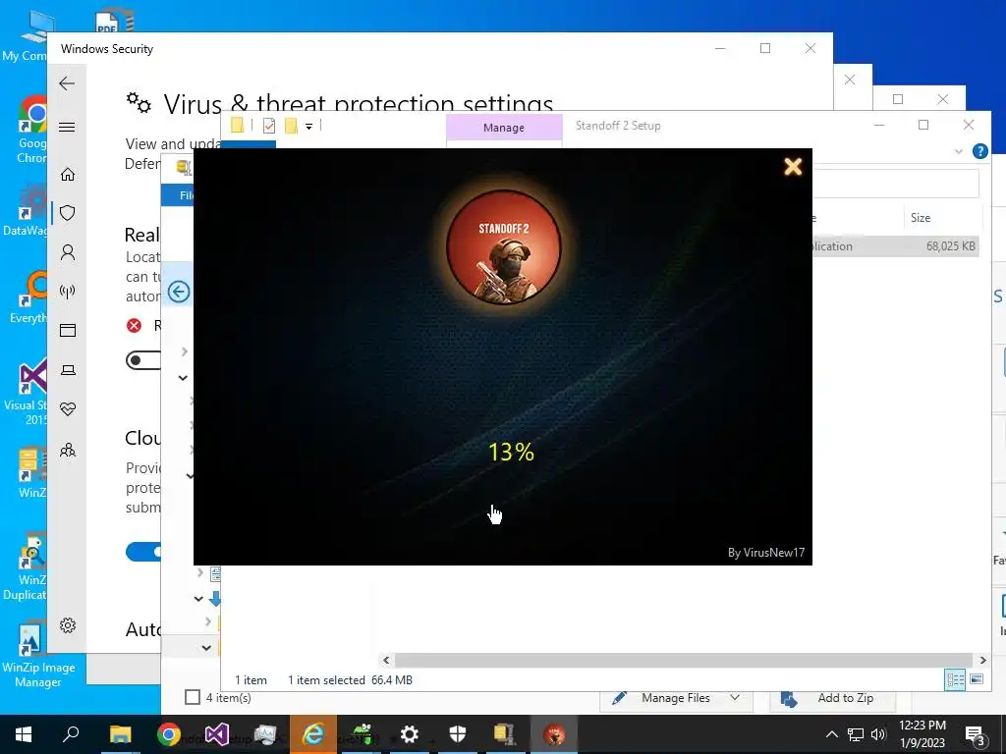This screenshot has height=754, width=1006.
Task: Open the Manage tab in Explorer ribbon
Action: click(x=504, y=128)
